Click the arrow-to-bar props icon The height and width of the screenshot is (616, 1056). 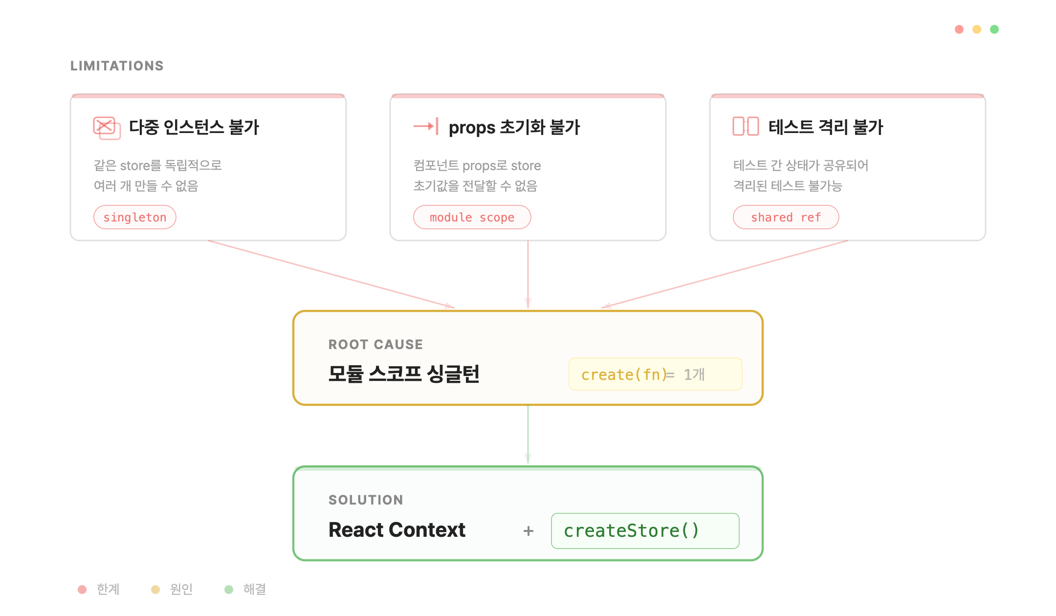coord(426,127)
